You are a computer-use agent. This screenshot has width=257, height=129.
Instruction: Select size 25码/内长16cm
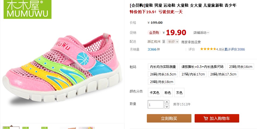coord(241,67)
